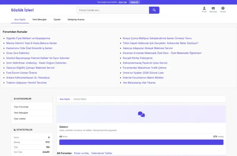Open Manisa Demirci Yaşlı & Hasta Bakıcısı topic
The image size is (237, 156).
click(32, 43)
